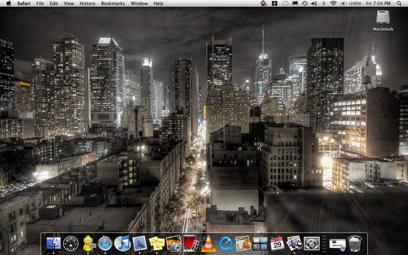408x255 pixels.
Task: Open the Bookmarks menu
Action: tap(113, 3)
